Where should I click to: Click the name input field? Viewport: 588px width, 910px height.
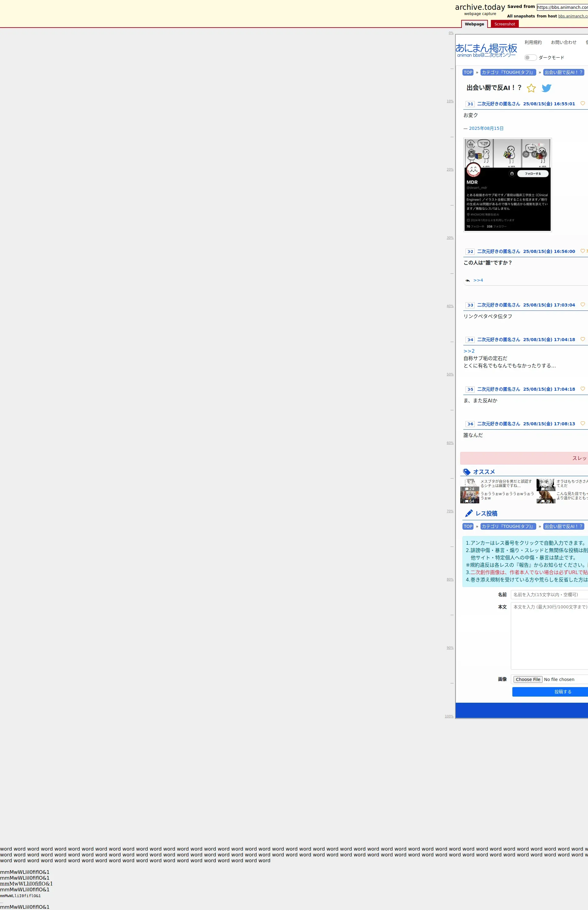pyautogui.click(x=549, y=595)
